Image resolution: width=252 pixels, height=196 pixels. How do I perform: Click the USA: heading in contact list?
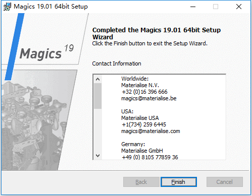pyautogui.click(x=127, y=111)
